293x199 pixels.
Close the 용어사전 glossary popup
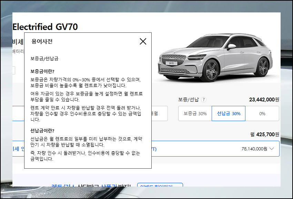143,41
